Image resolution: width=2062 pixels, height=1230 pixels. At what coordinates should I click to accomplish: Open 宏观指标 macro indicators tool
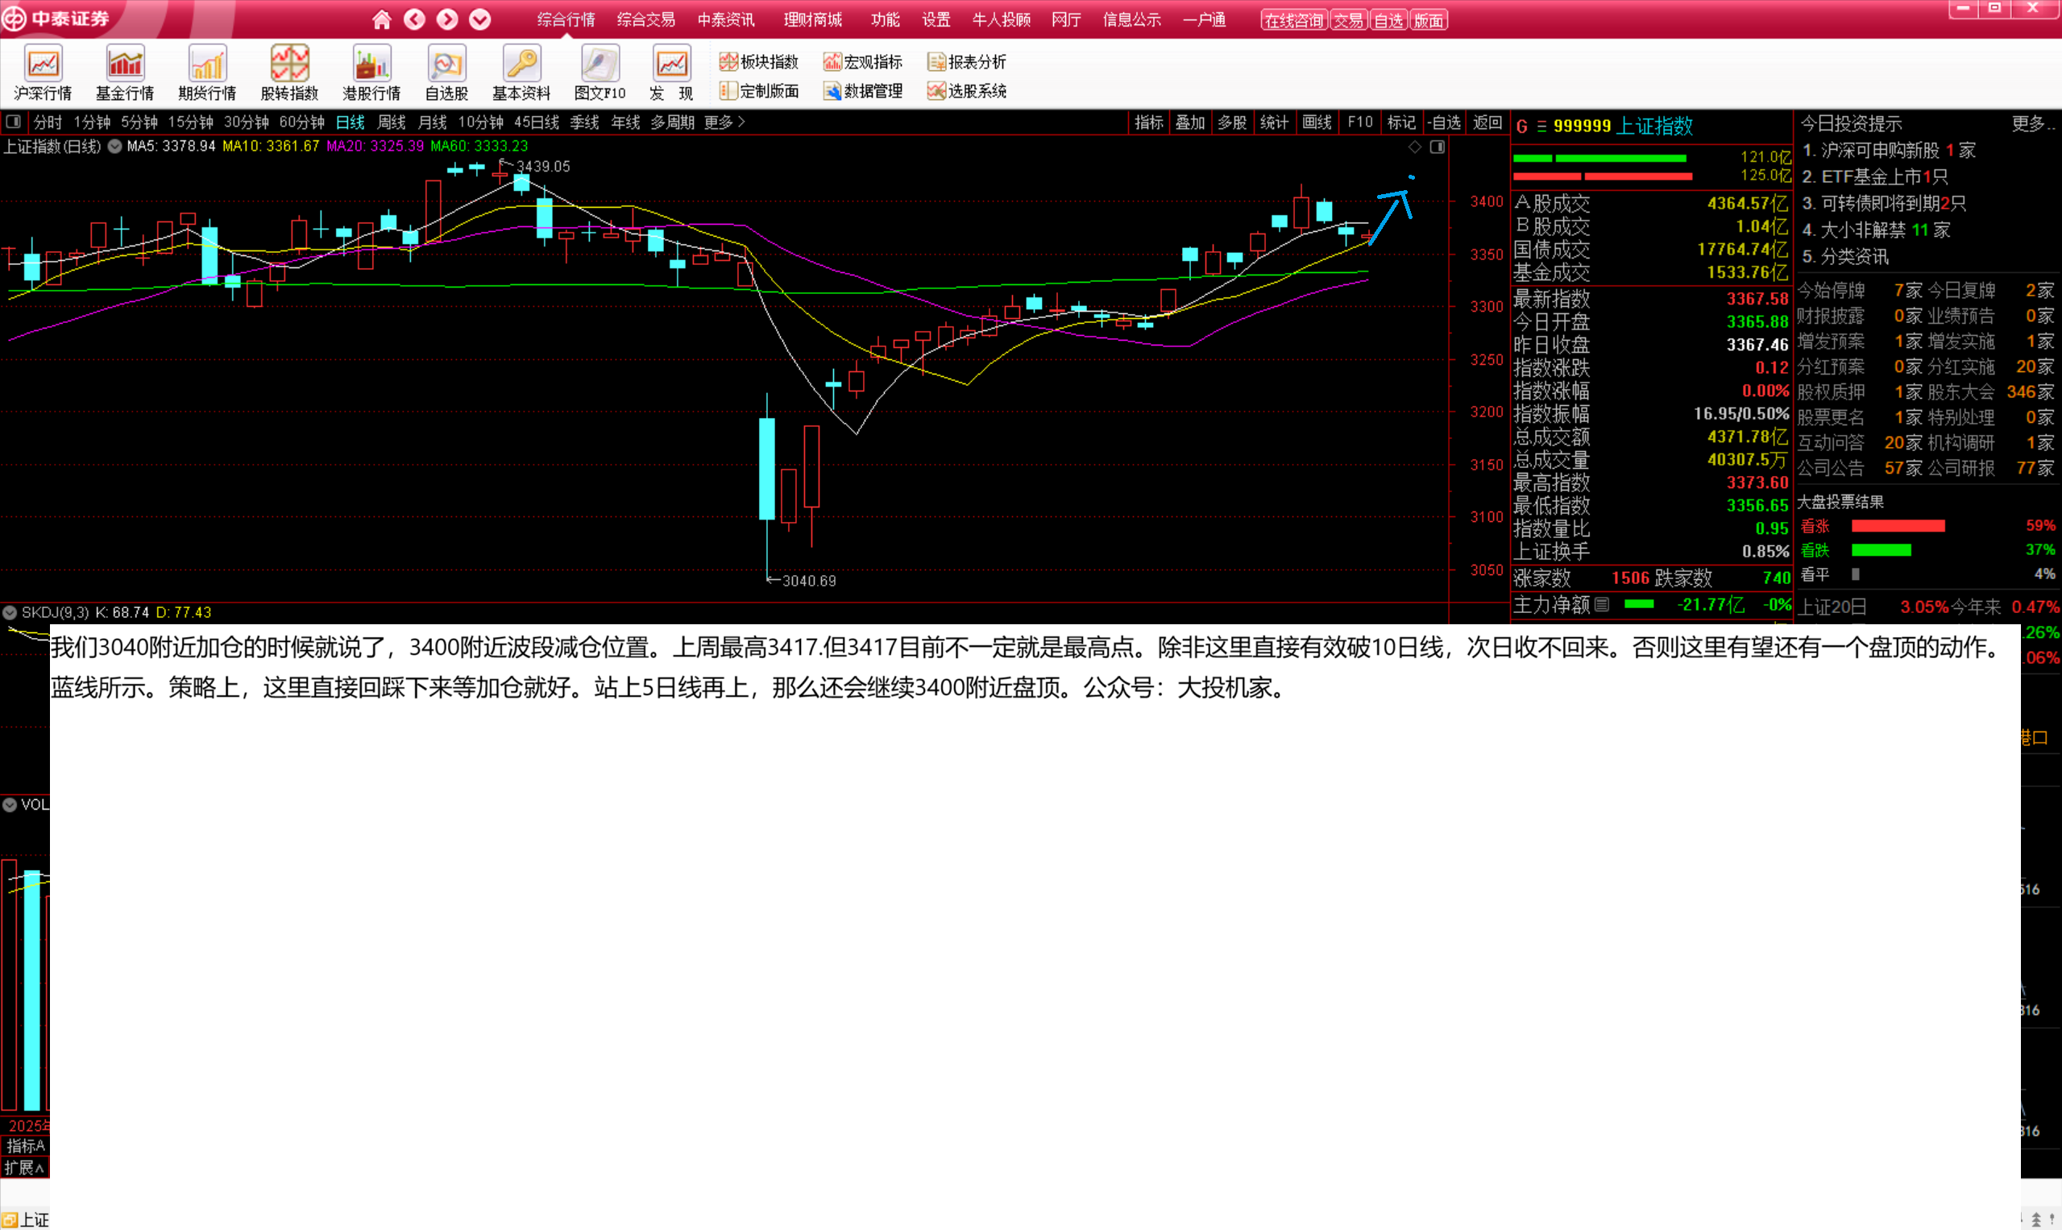862,61
